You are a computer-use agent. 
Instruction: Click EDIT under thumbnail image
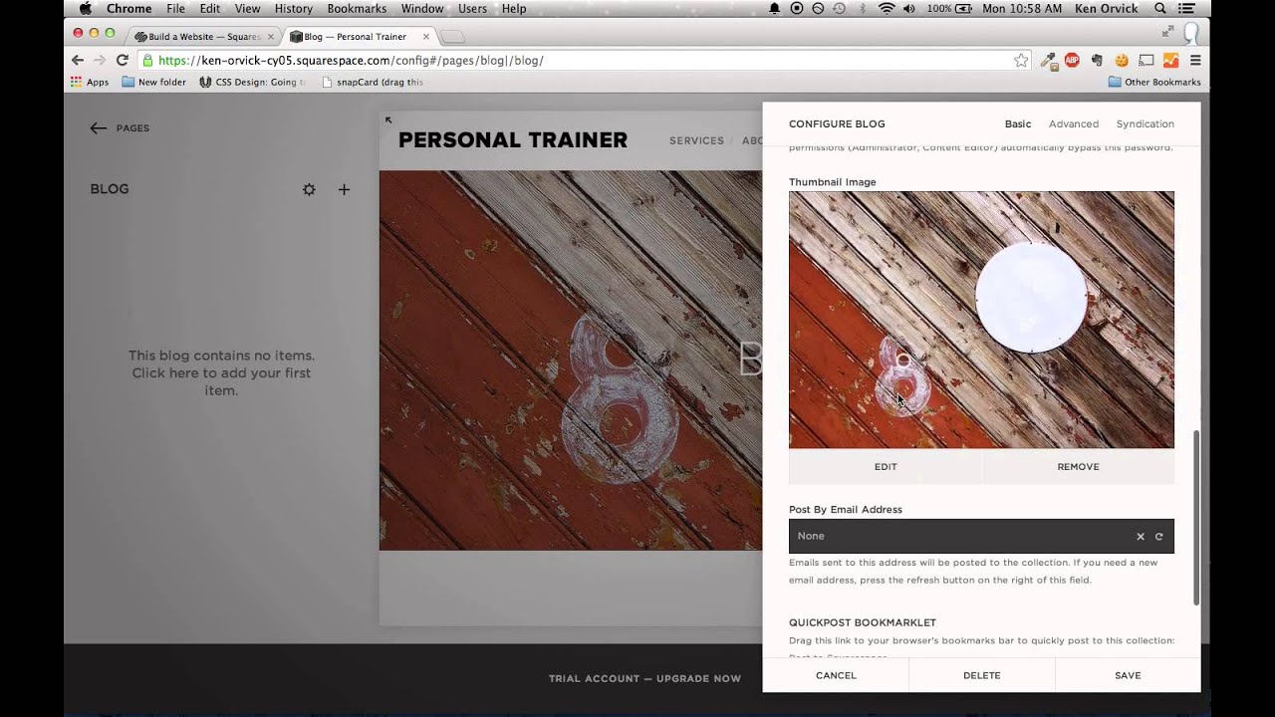tap(886, 466)
